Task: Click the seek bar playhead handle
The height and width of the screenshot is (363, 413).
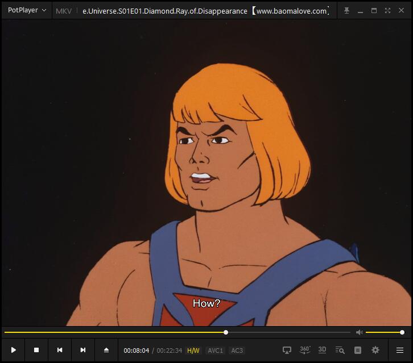Action: click(226, 332)
